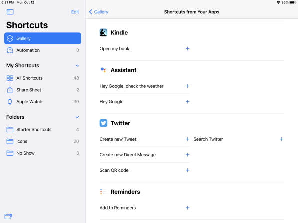Add the Open my book shortcut
This screenshot has height=223, width=298.
187,49
